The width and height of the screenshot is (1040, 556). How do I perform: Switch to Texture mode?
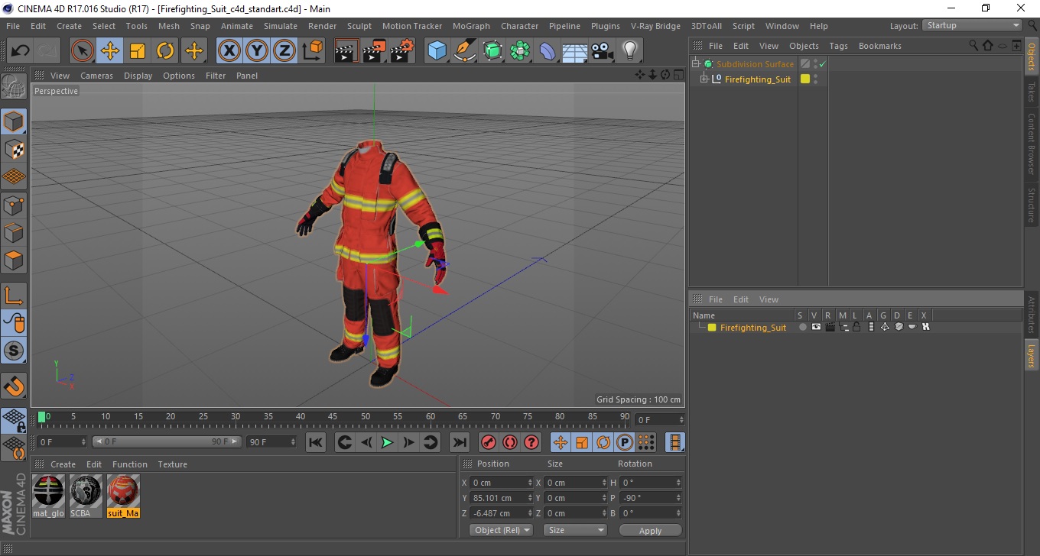coord(14,149)
